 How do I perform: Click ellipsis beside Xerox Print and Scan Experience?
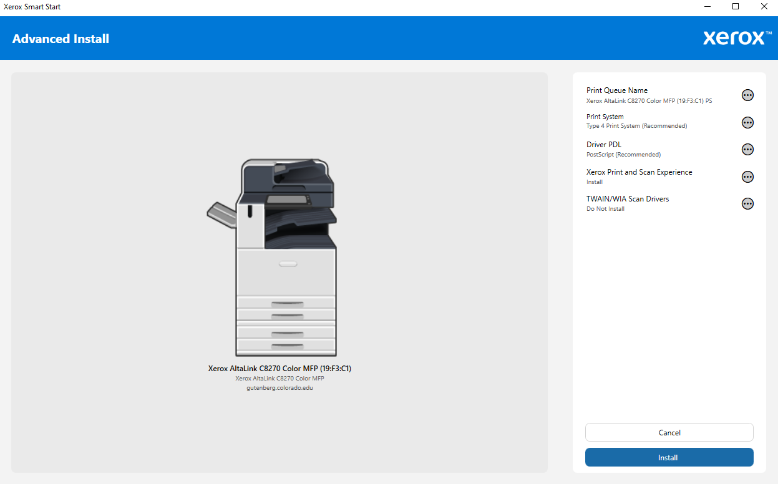pos(747,177)
